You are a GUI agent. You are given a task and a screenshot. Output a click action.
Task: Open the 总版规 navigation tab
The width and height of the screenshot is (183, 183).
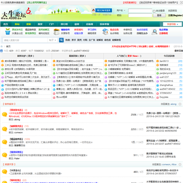(x=89, y=24)
